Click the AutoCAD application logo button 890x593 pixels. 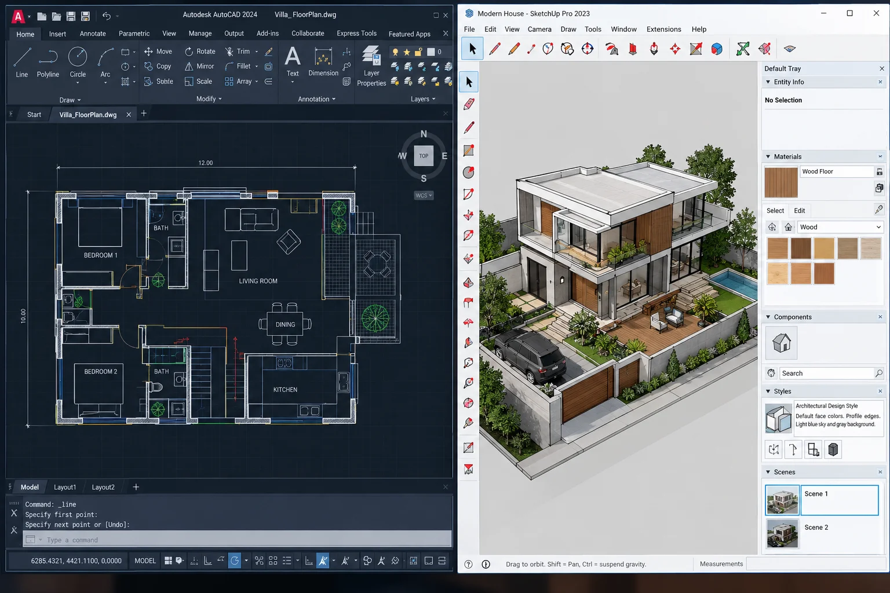tap(19, 16)
